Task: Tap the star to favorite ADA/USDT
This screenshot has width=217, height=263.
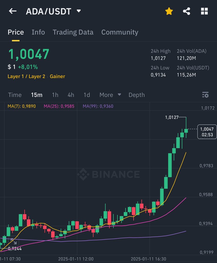Action: (x=169, y=11)
